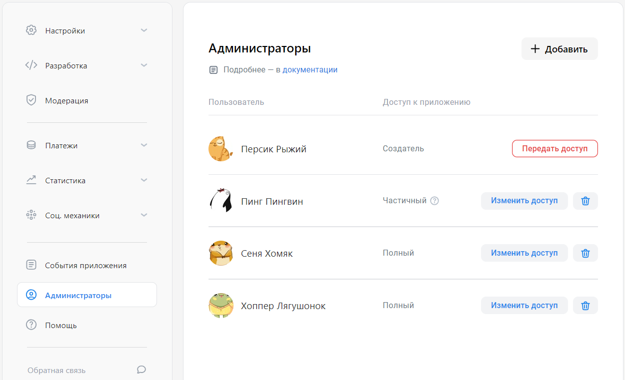Viewport: 625px width, 380px height.
Task: Remove Хоппер Лягушонок via trash icon
Action: click(x=585, y=305)
